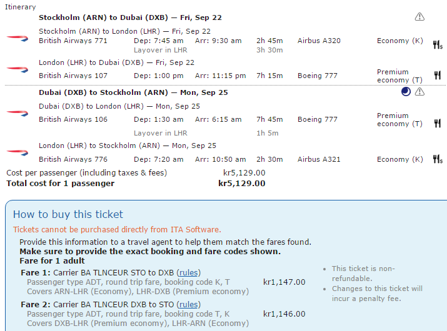Viewport: 447px width, 331px height.
Task: Click the Dubai to Stockholm trip heading
Action: [133, 92]
